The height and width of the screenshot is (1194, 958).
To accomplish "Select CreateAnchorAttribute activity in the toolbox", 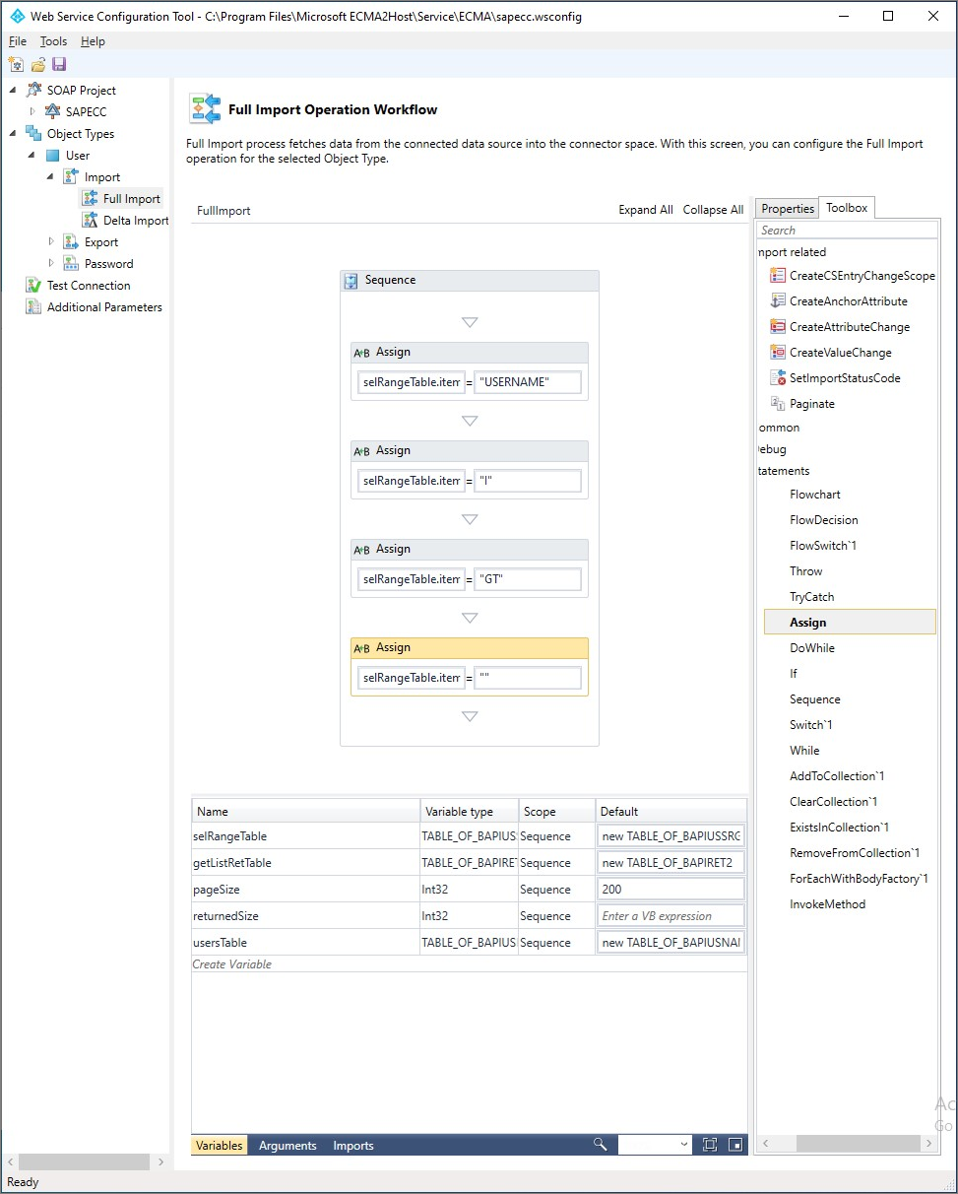I will point(848,301).
